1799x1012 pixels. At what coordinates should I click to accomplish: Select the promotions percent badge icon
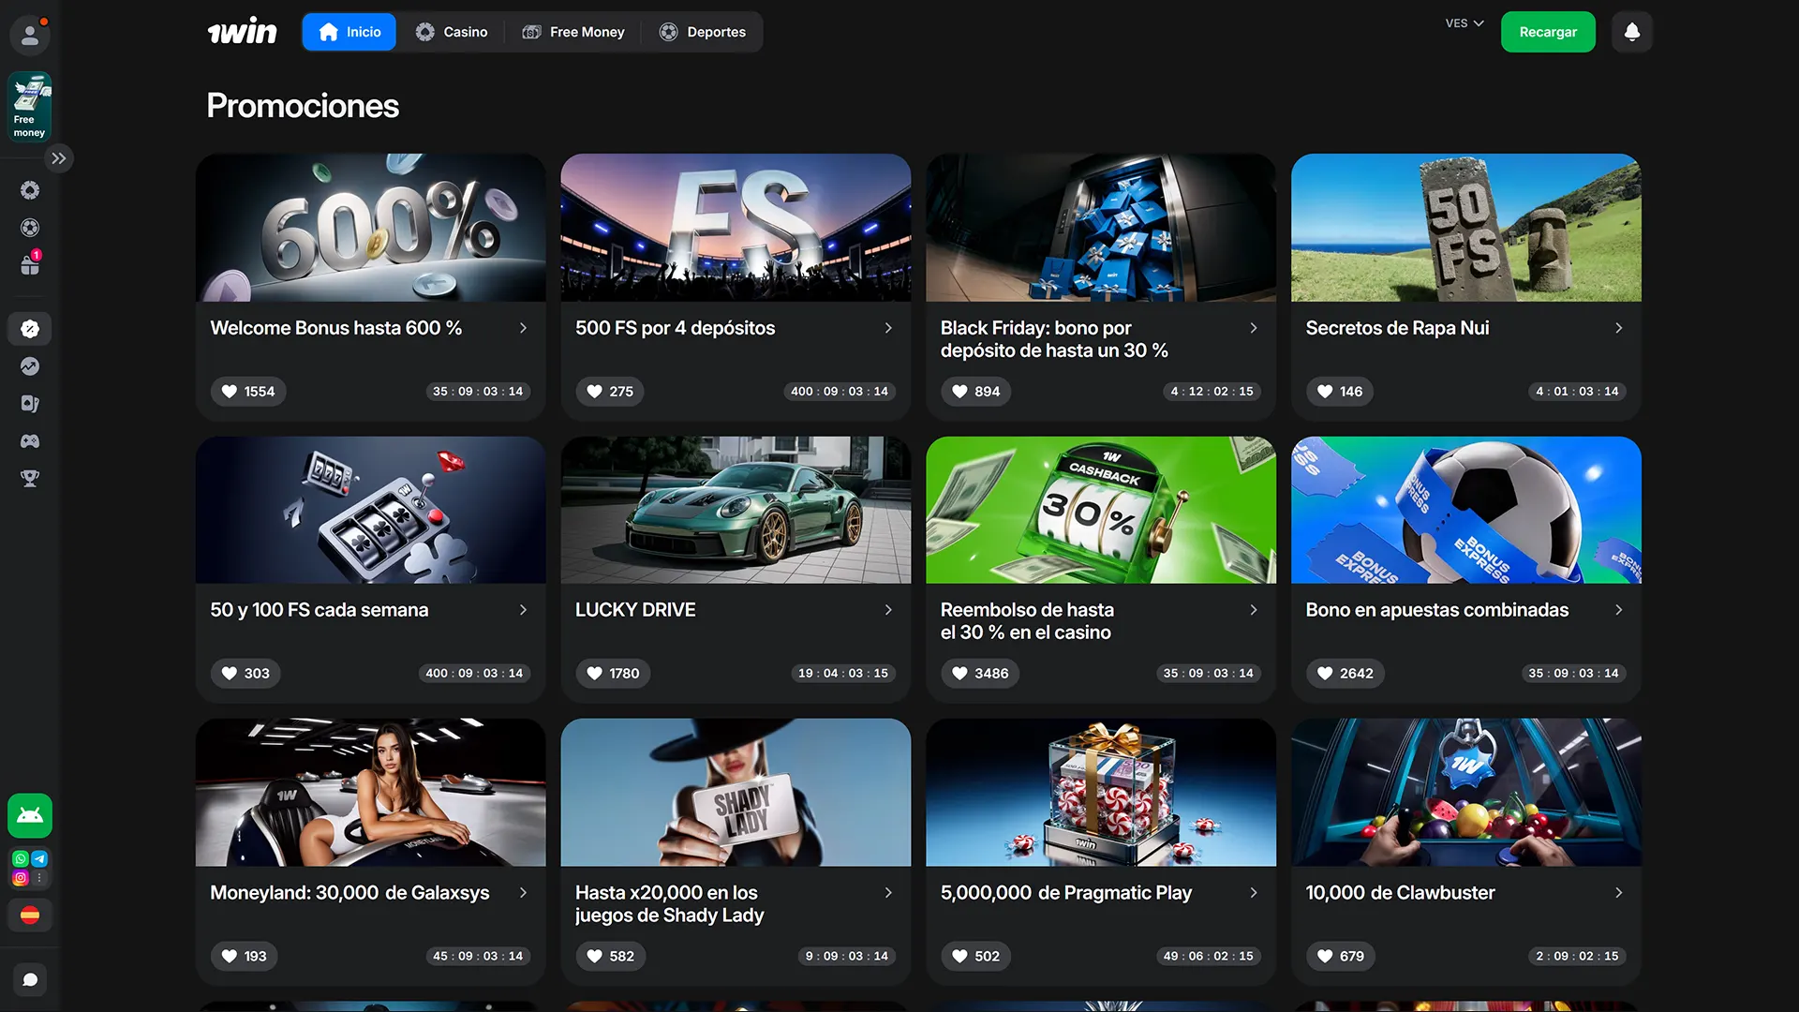30,329
